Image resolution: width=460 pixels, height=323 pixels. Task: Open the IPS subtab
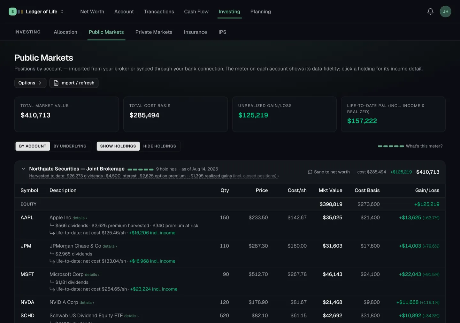coord(222,32)
